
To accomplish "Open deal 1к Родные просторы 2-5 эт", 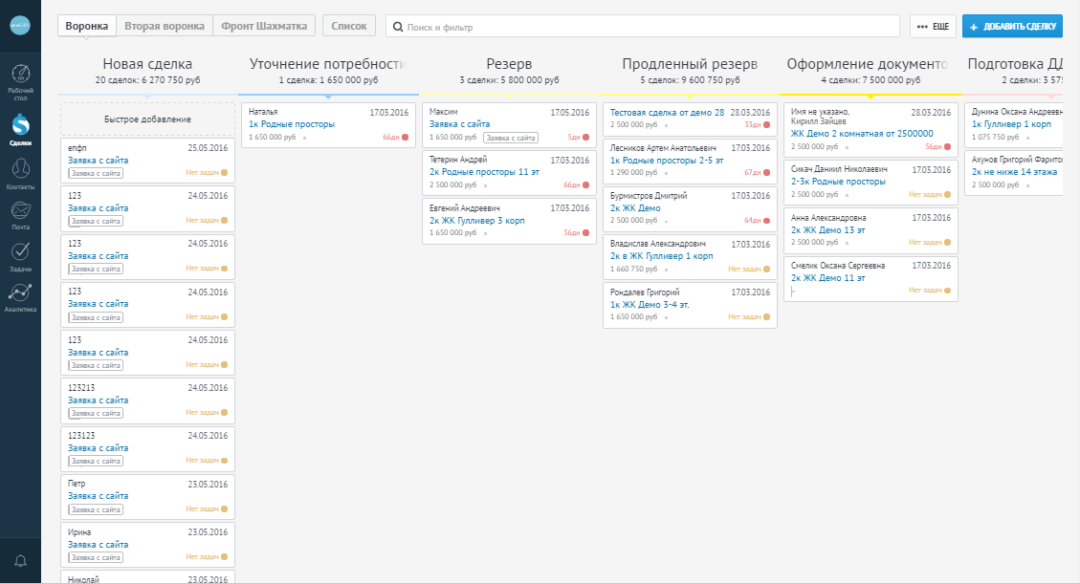I will point(667,161).
